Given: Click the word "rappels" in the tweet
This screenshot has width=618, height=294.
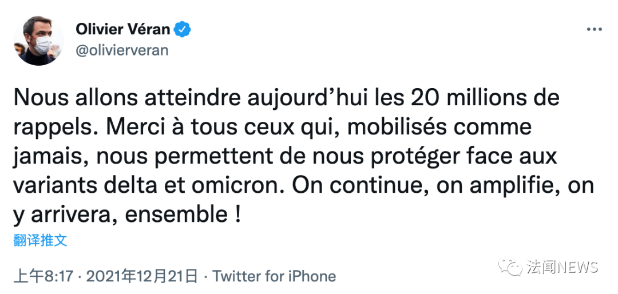Looking at the screenshot, I should (49, 128).
